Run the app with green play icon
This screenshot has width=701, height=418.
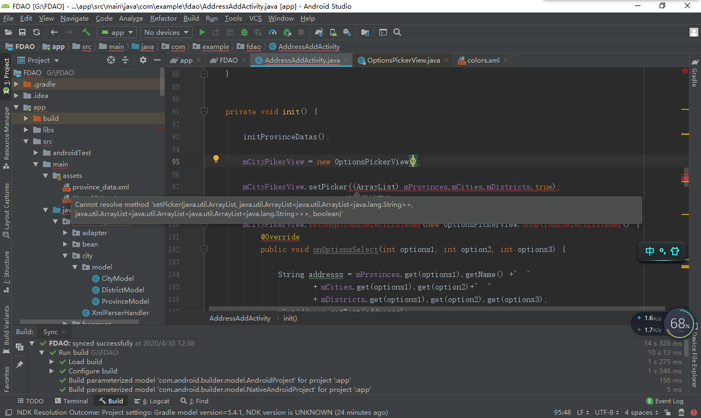(x=202, y=32)
